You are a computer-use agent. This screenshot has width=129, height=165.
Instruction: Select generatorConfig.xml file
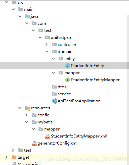pyautogui.click(x=57, y=143)
